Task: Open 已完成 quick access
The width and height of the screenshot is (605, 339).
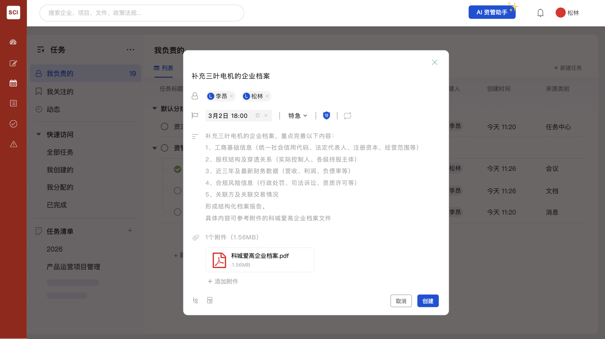Action: click(57, 205)
